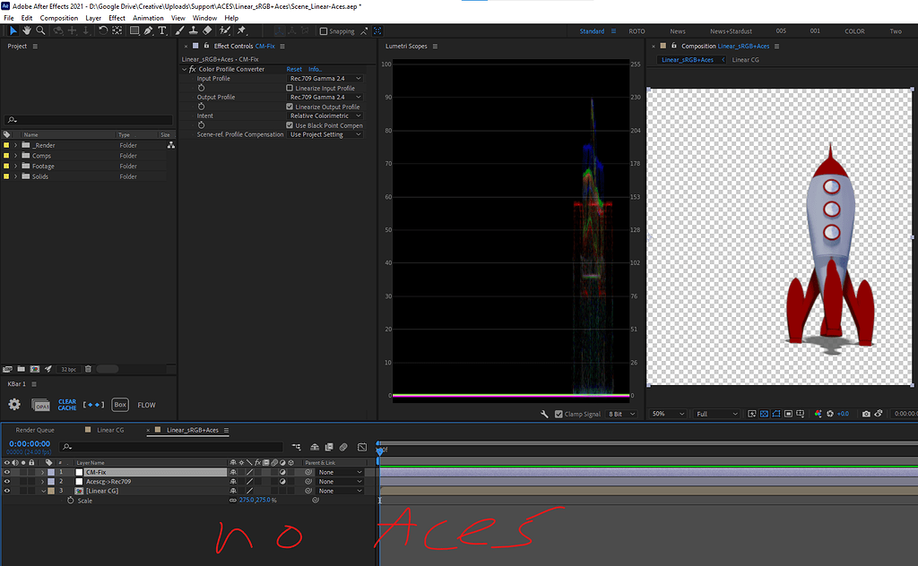Take a snapshot with the camera icon

(x=866, y=414)
